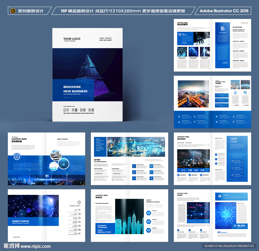Click the white icon atop the blue medical panel
This screenshot has height=251, width=259.
(x=223, y=29)
